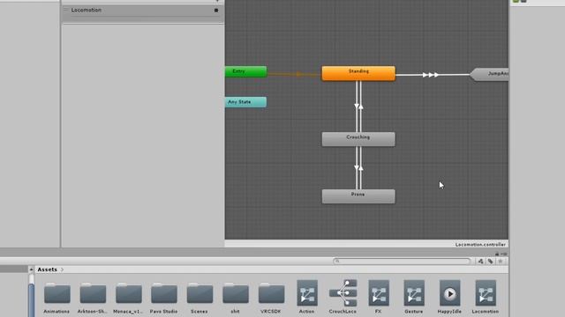Toggle the Project panel lock icon
565x317 pixels.
(x=497, y=254)
